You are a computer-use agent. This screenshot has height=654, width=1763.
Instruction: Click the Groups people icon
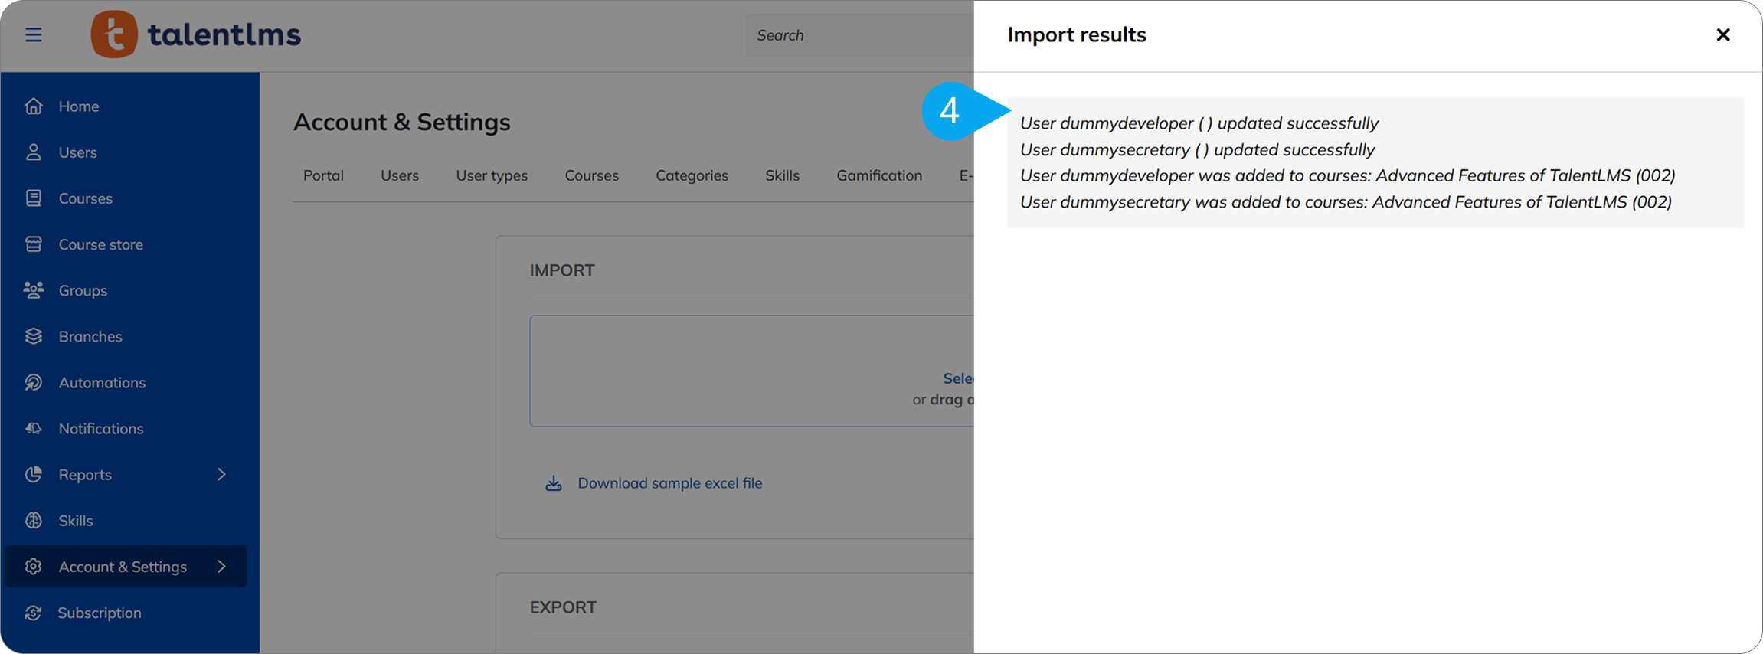point(33,290)
